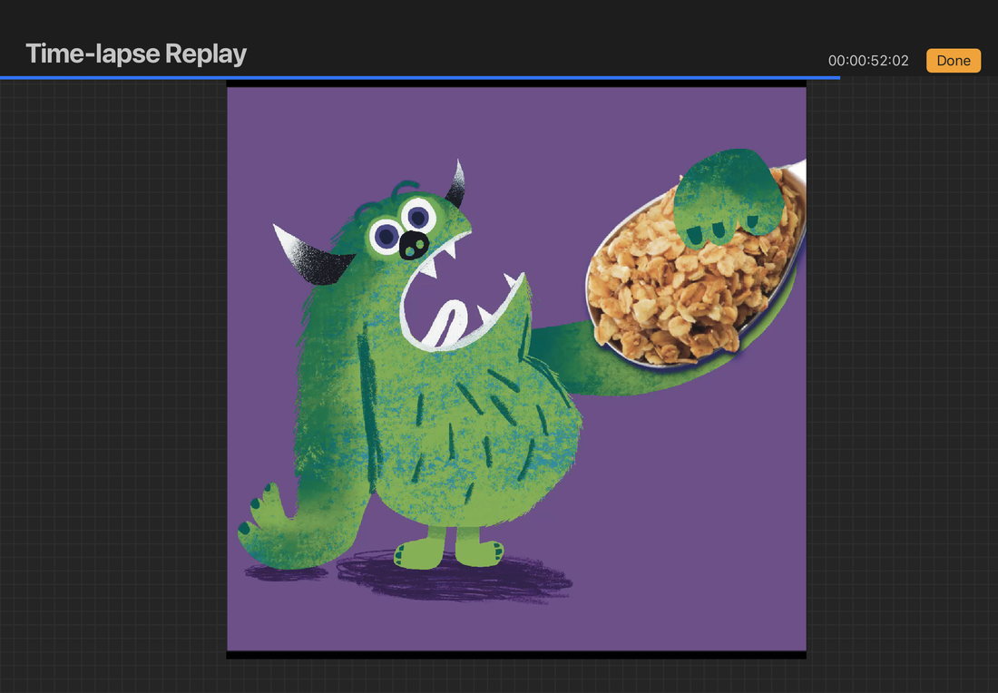Click the Time-lapse Replay title

pos(136,54)
